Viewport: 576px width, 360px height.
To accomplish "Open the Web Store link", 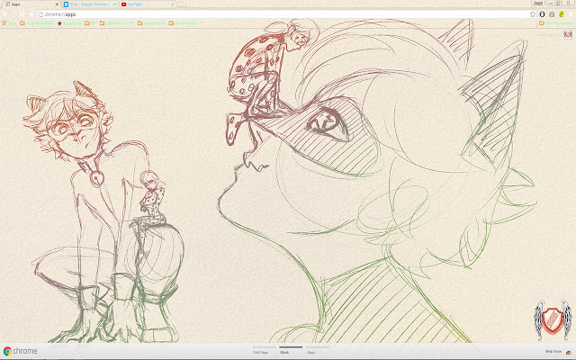I will click(x=558, y=352).
